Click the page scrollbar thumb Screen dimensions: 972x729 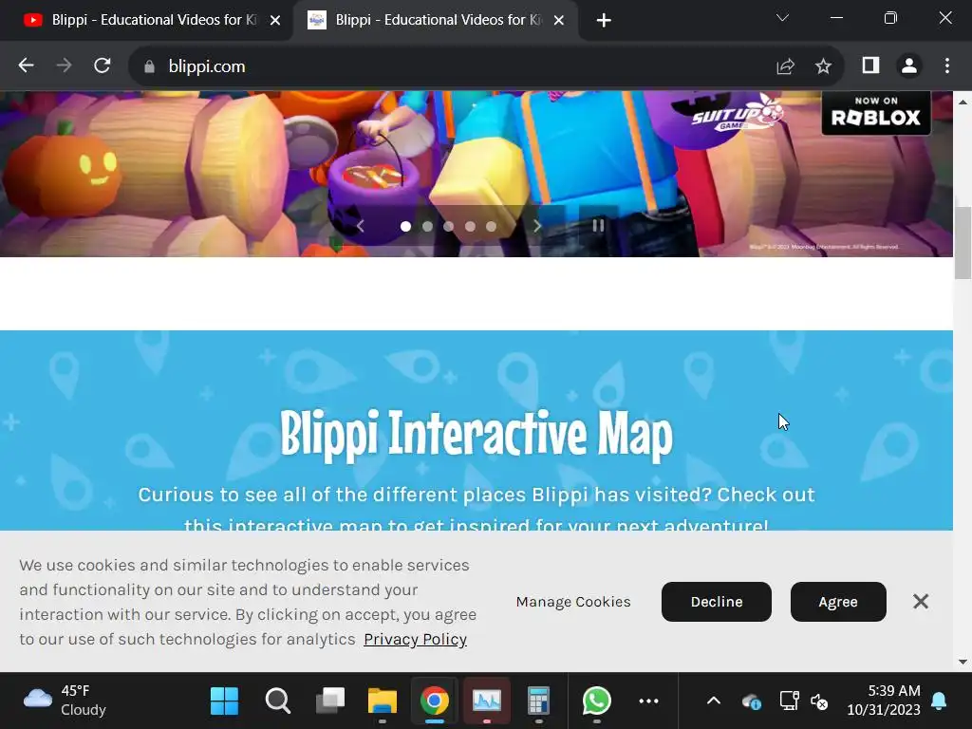[963, 243]
